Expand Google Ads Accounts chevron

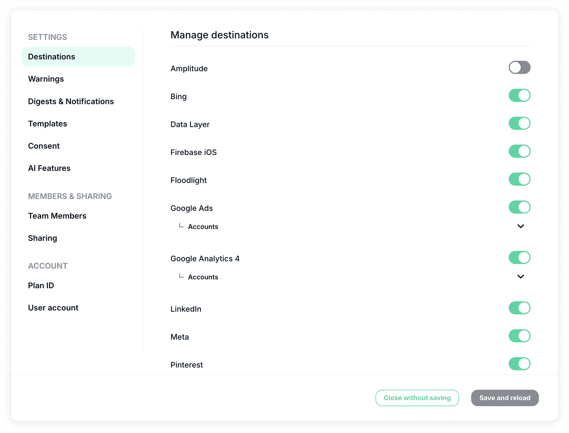pyautogui.click(x=520, y=226)
